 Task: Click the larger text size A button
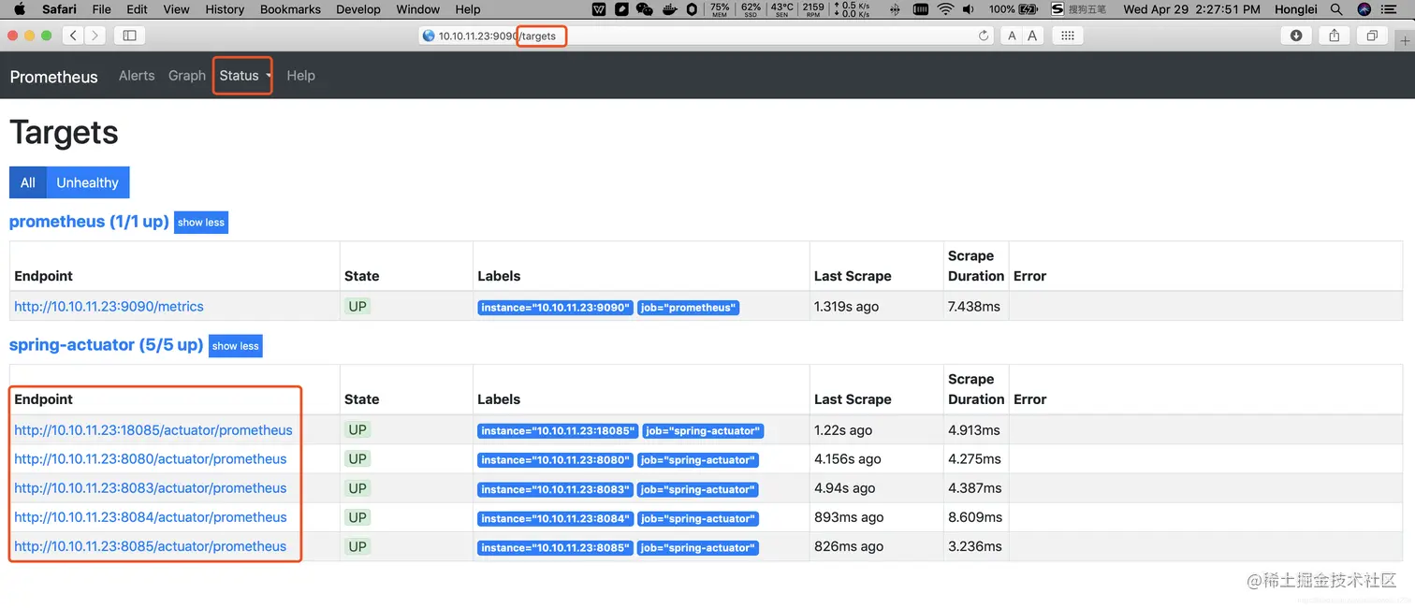tap(1032, 36)
